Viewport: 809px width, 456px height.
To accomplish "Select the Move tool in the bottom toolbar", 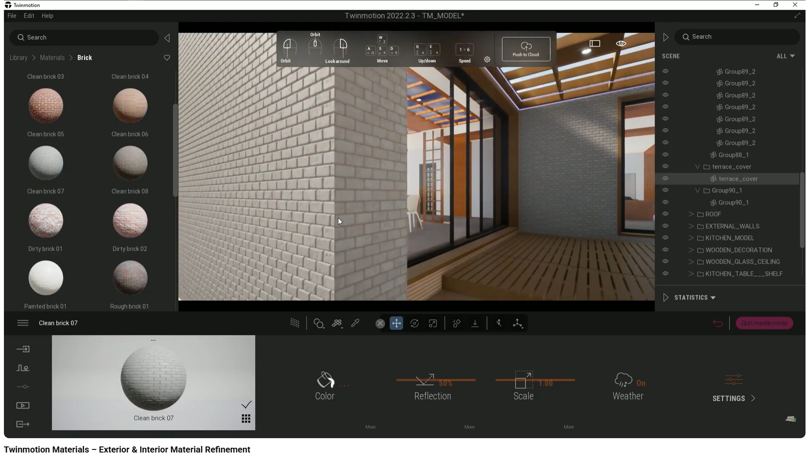I will click(396, 323).
